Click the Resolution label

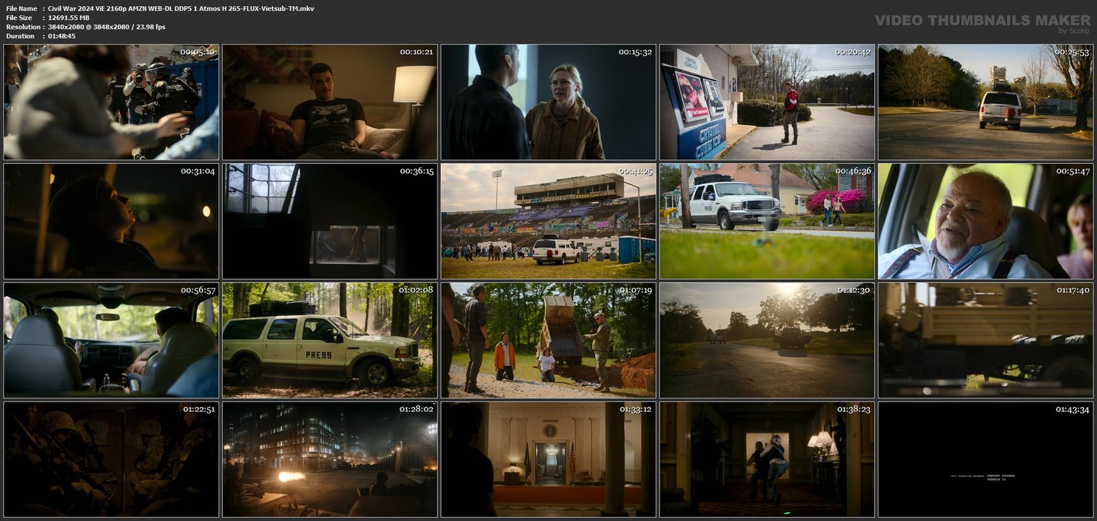[x=23, y=27]
